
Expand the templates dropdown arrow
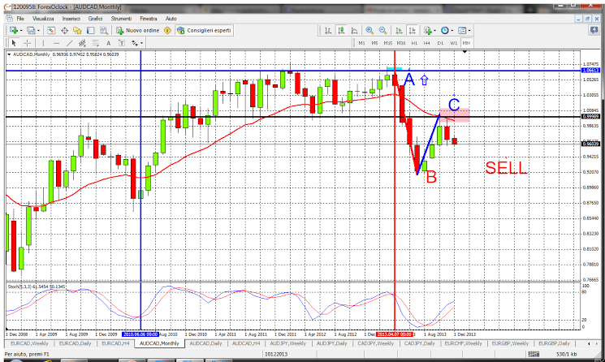469,31
